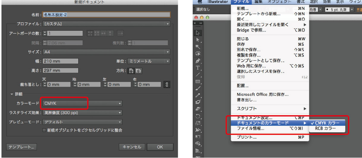The image size is (362, 158).
Task: Enable 新規オブジェクトをピクセルグリッドに整合 checkbox
Action: click(44, 130)
